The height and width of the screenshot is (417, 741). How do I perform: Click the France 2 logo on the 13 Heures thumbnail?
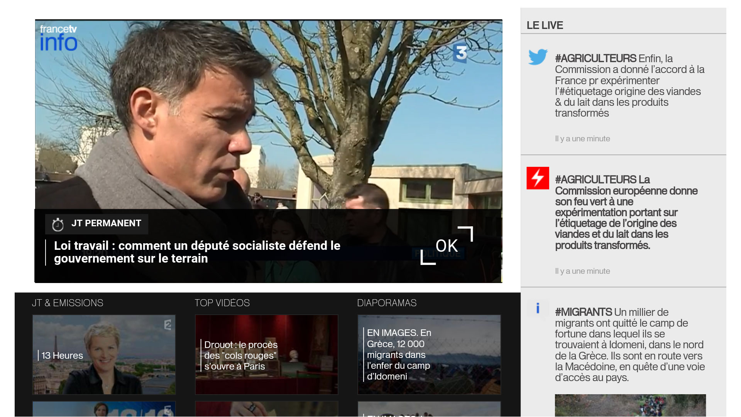click(167, 325)
